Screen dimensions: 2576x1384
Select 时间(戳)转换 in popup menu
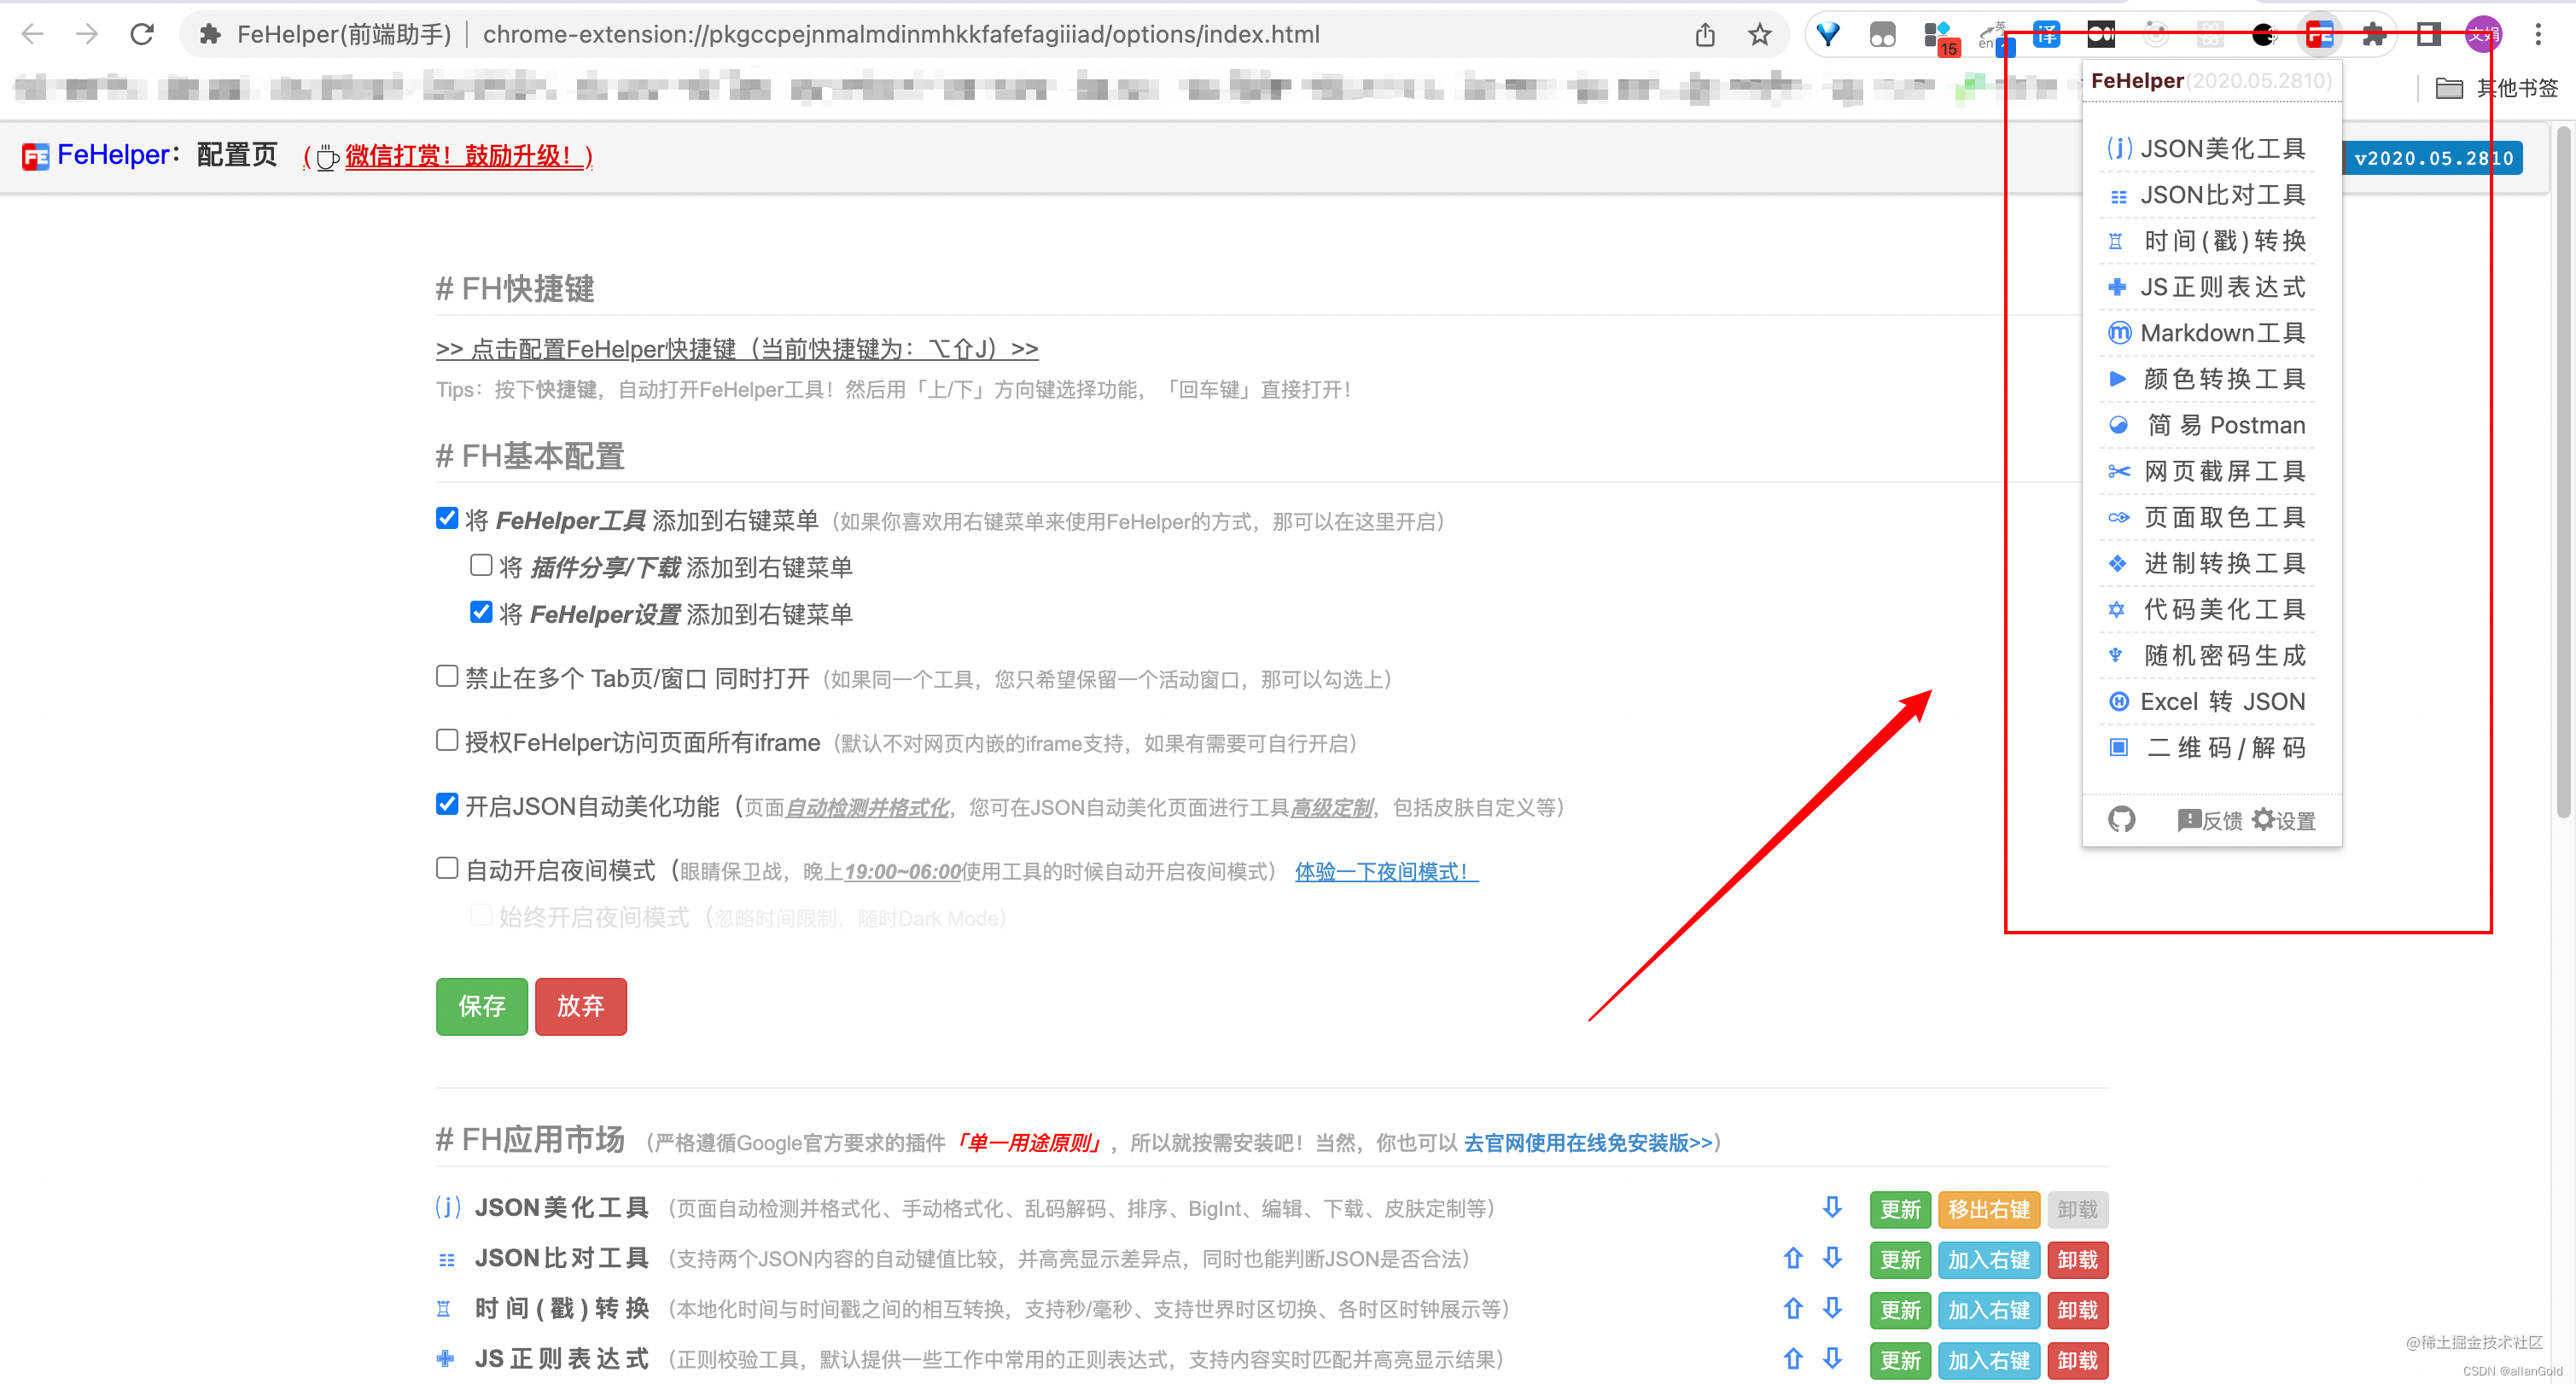coord(2206,240)
